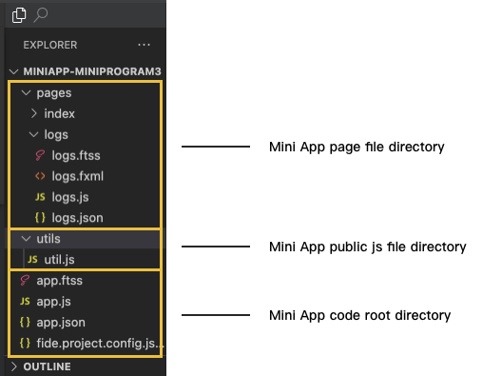Open logs.js file name
The width and height of the screenshot is (502, 376).
pyautogui.click(x=70, y=197)
